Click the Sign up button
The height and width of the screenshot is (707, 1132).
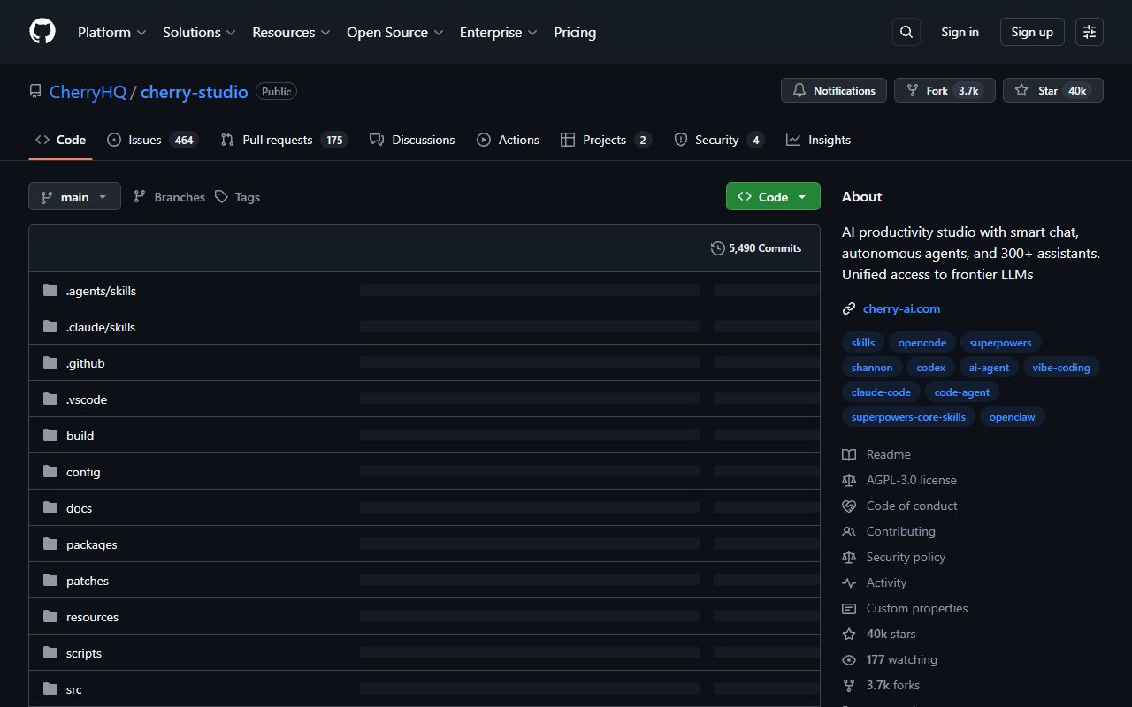tap(1031, 31)
